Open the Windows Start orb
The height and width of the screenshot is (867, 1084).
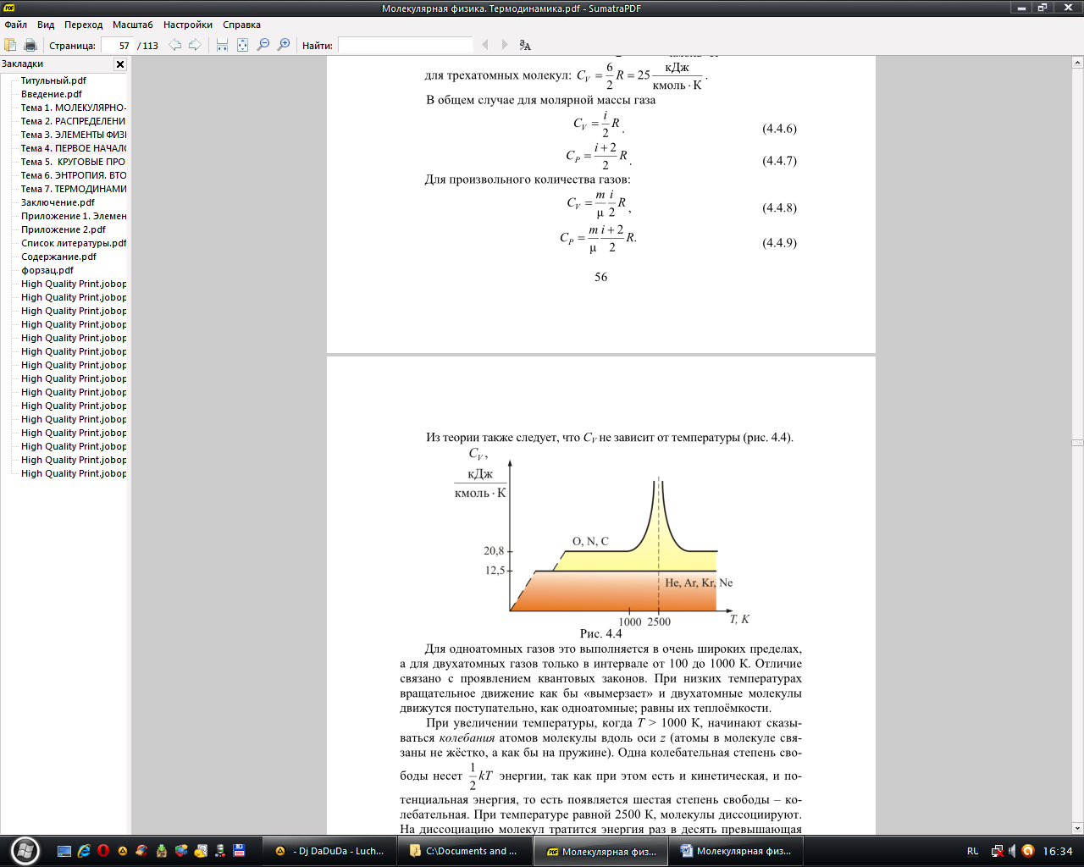coord(25,850)
